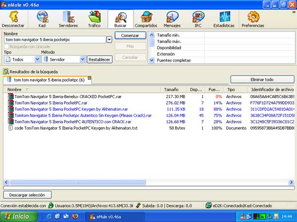The height and width of the screenshot is (222, 297).
Task: Show the Estadísticas window
Action: click(x=224, y=19)
